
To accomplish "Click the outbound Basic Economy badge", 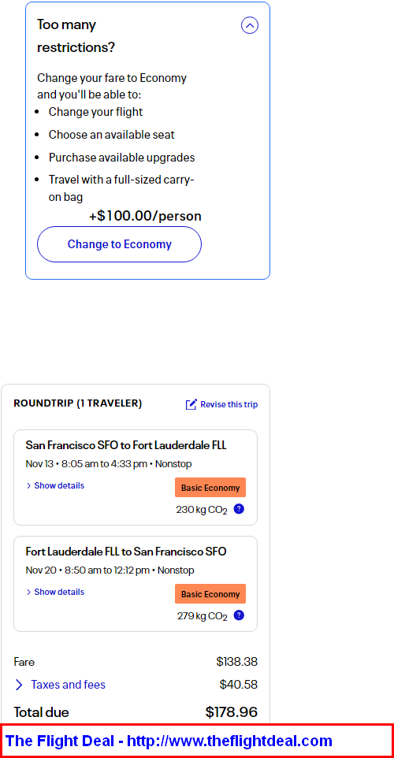I will [210, 487].
